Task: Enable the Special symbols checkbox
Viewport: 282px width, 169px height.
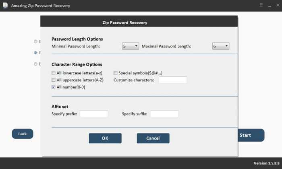Action: click(x=115, y=73)
